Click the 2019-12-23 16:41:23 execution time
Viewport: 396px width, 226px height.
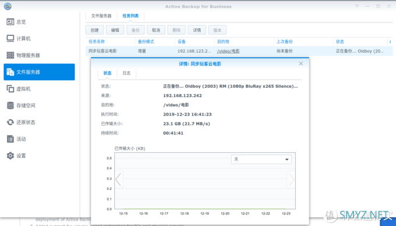click(188, 114)
